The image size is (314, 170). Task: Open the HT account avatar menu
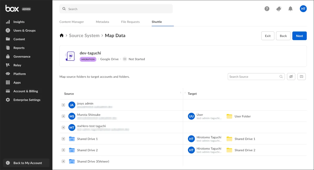pyautogui.click(x=303, y=9)
